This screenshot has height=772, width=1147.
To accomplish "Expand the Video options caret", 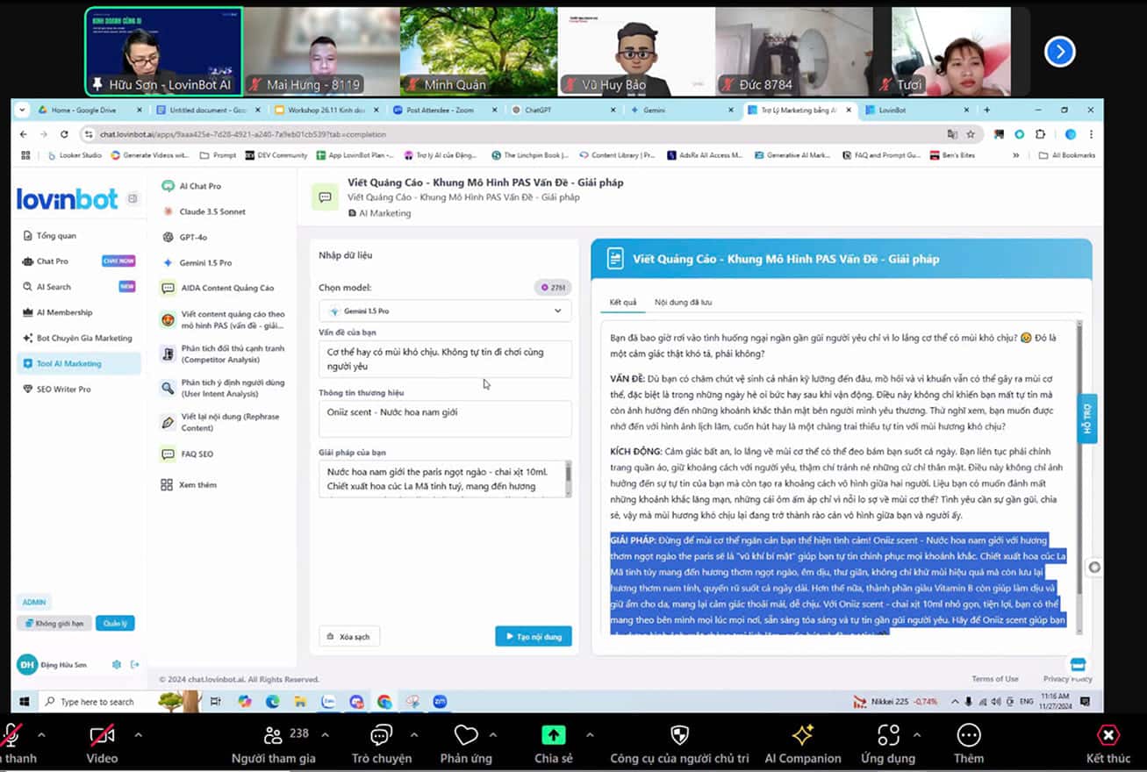I will 138,735.
